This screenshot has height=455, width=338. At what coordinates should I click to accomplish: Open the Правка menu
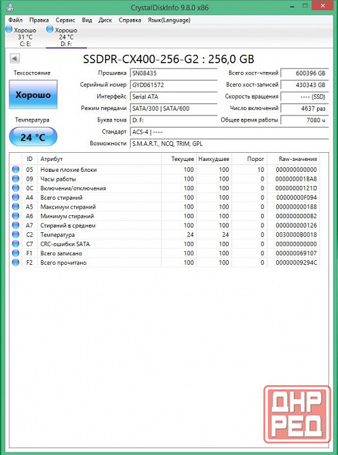(39, 20)
